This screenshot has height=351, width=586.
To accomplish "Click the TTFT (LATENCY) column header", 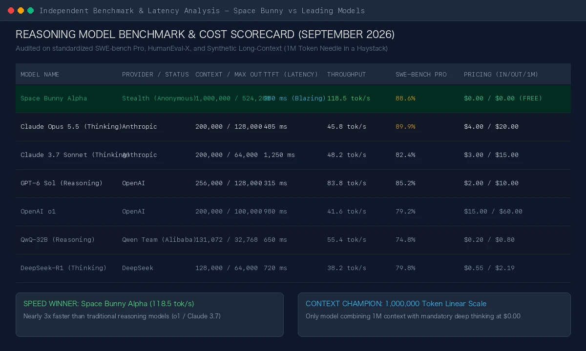I will click(x=291, y=75).
